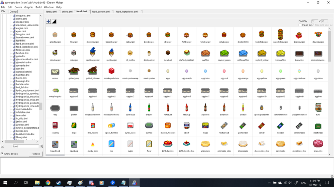Open the notification center icon
Viewport: 334px width, 187px height.
[x=327, y=183]
